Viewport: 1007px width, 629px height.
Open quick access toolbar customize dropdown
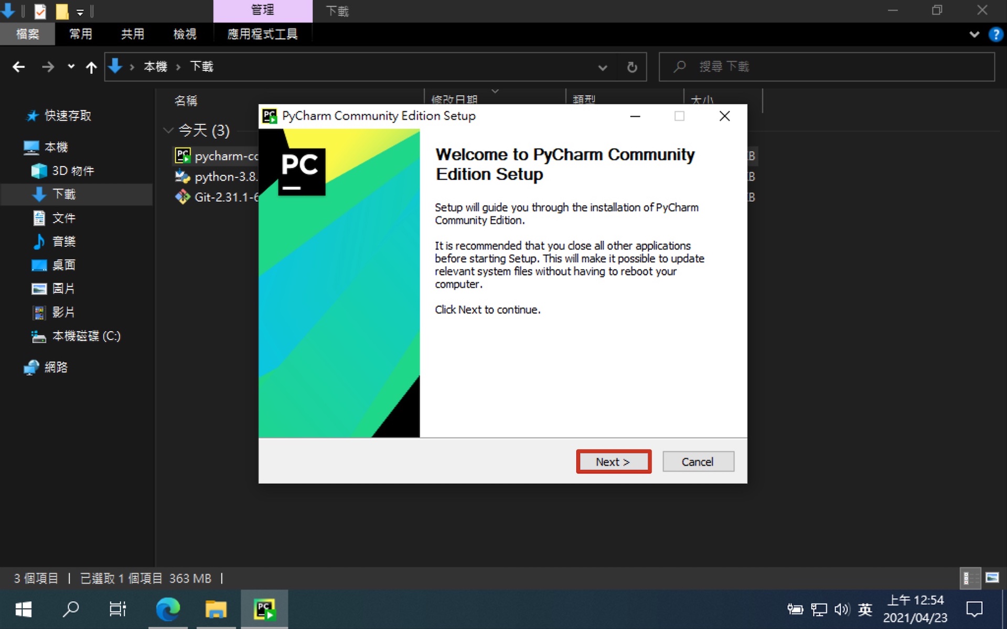coord(80,12)
